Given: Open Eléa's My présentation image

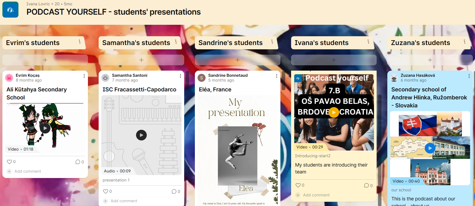Looking at the screenshot, I should tap(238, 149).
